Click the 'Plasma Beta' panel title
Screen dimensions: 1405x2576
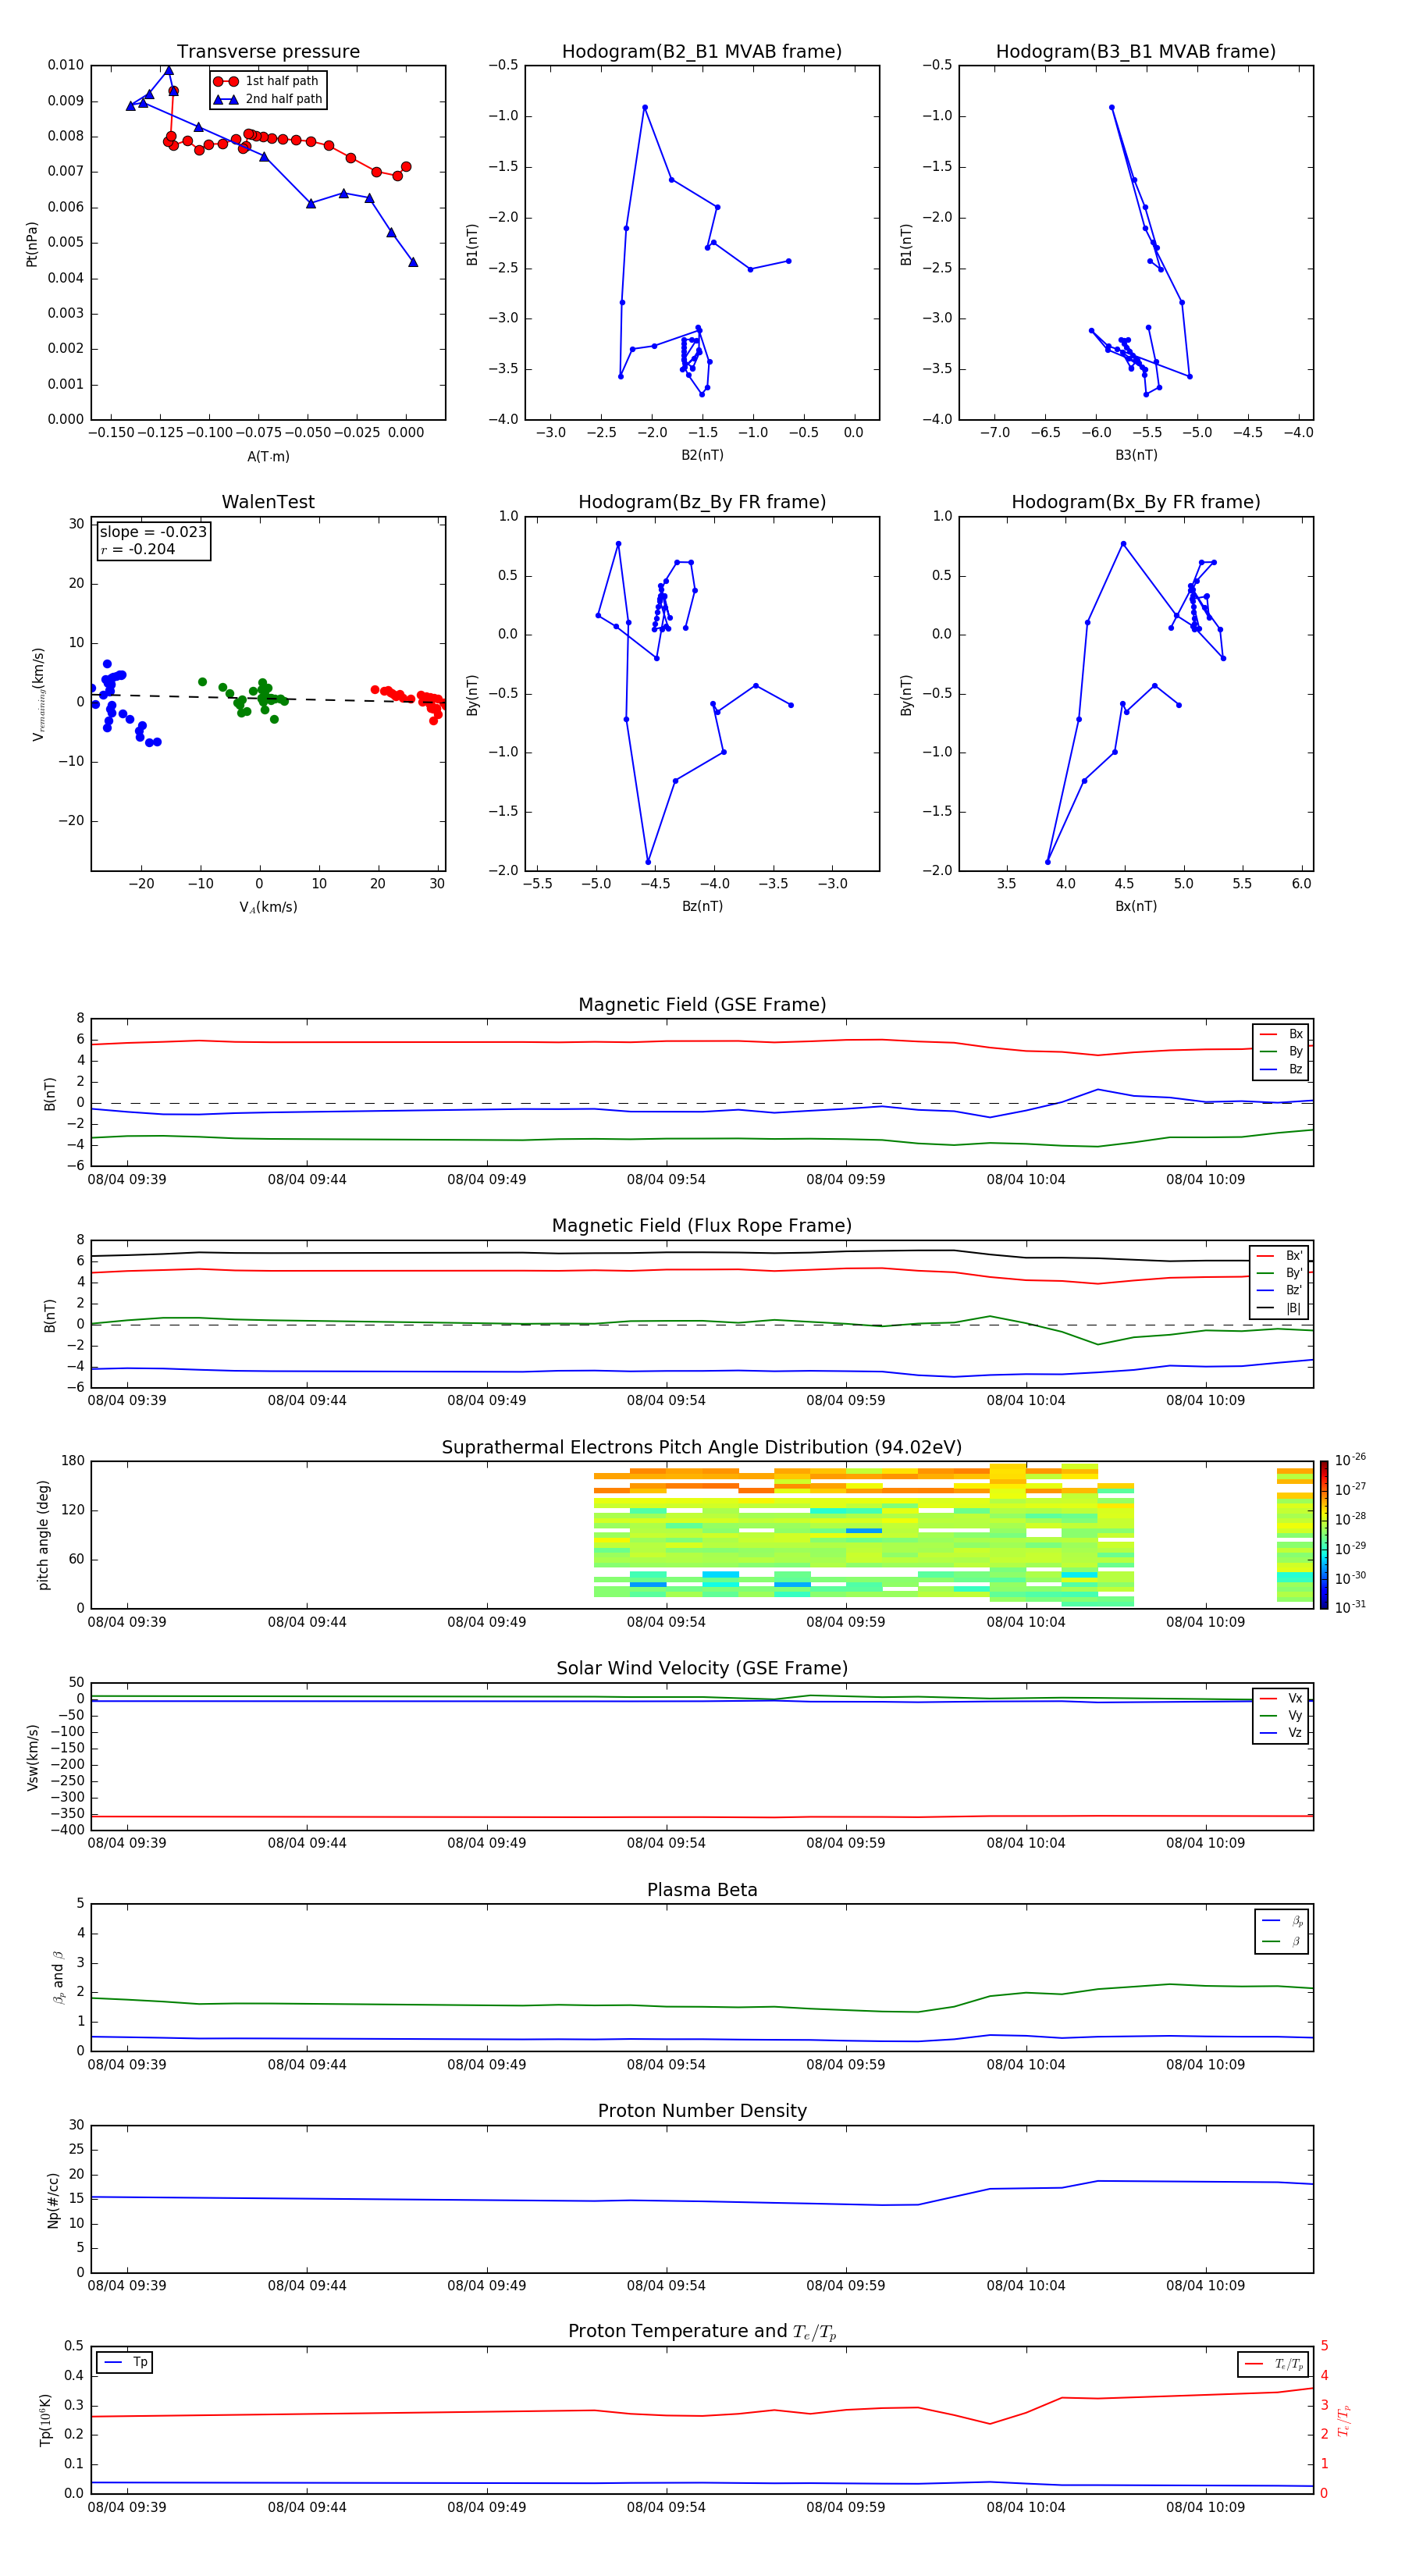coord(702,1891)
